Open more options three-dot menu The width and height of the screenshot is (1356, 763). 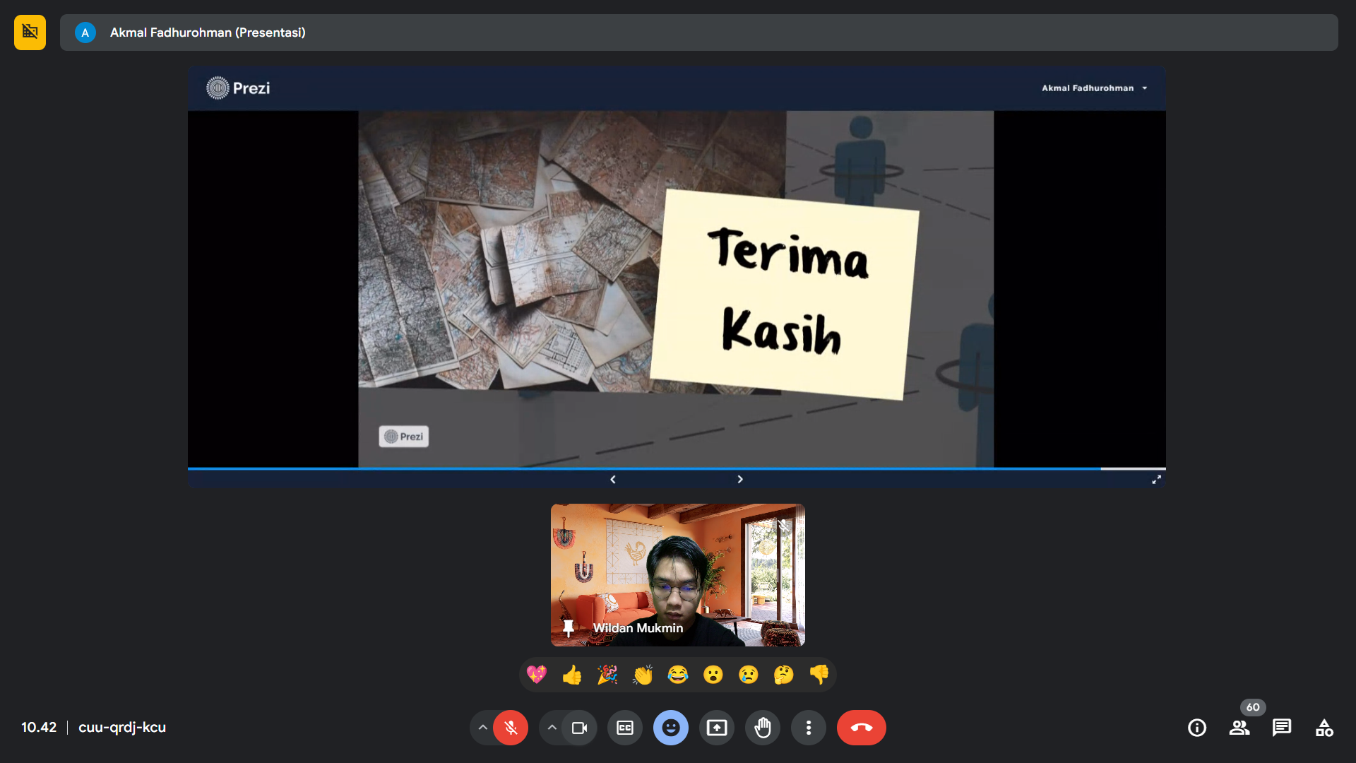point(809,728)
